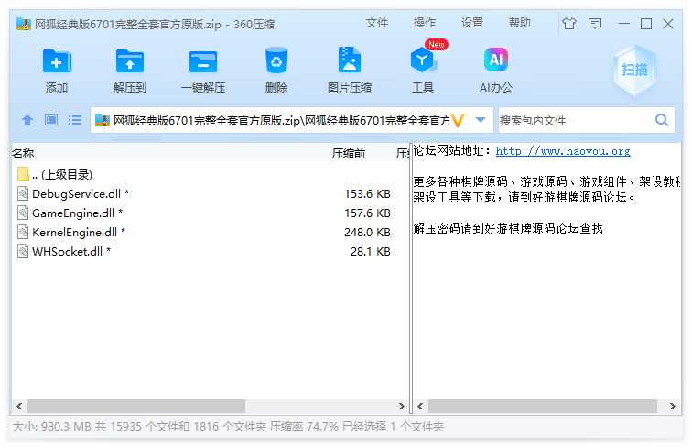Click the search magnifier icon
The width and height of the screenshot is (692, 447).
(662, 120)
